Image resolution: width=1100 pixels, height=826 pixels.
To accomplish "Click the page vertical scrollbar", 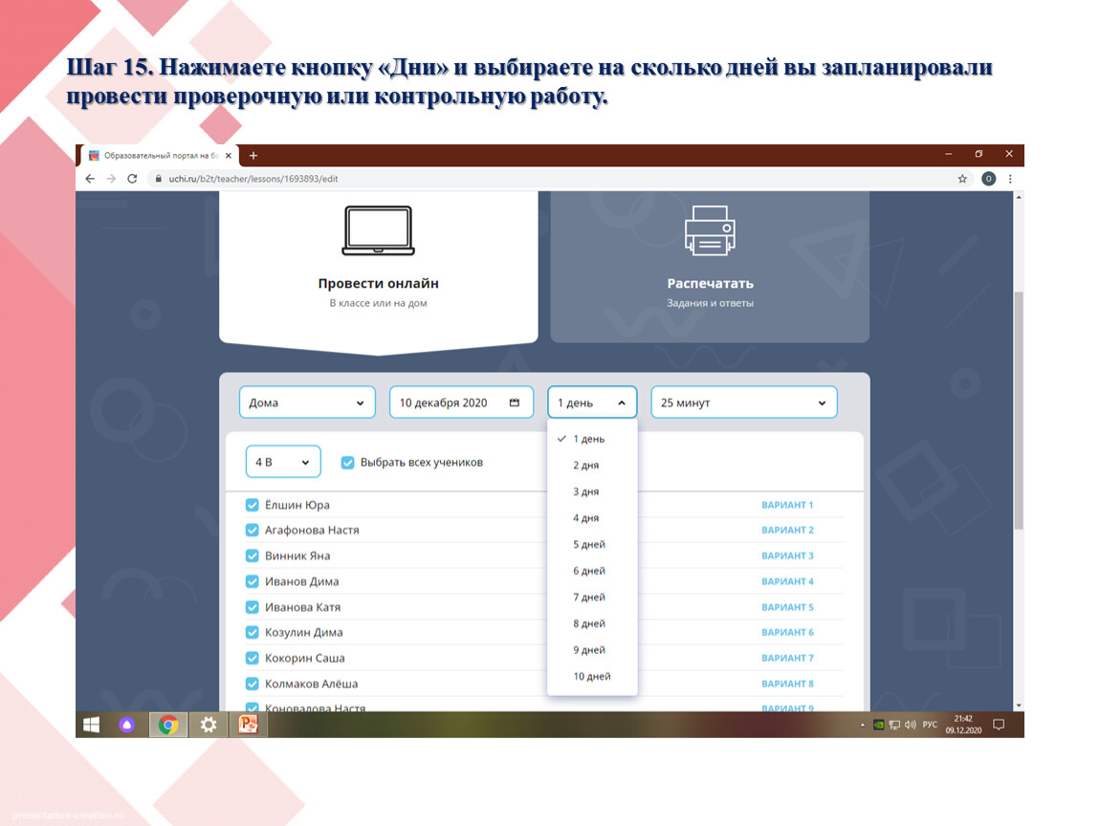I will 1018,411.
